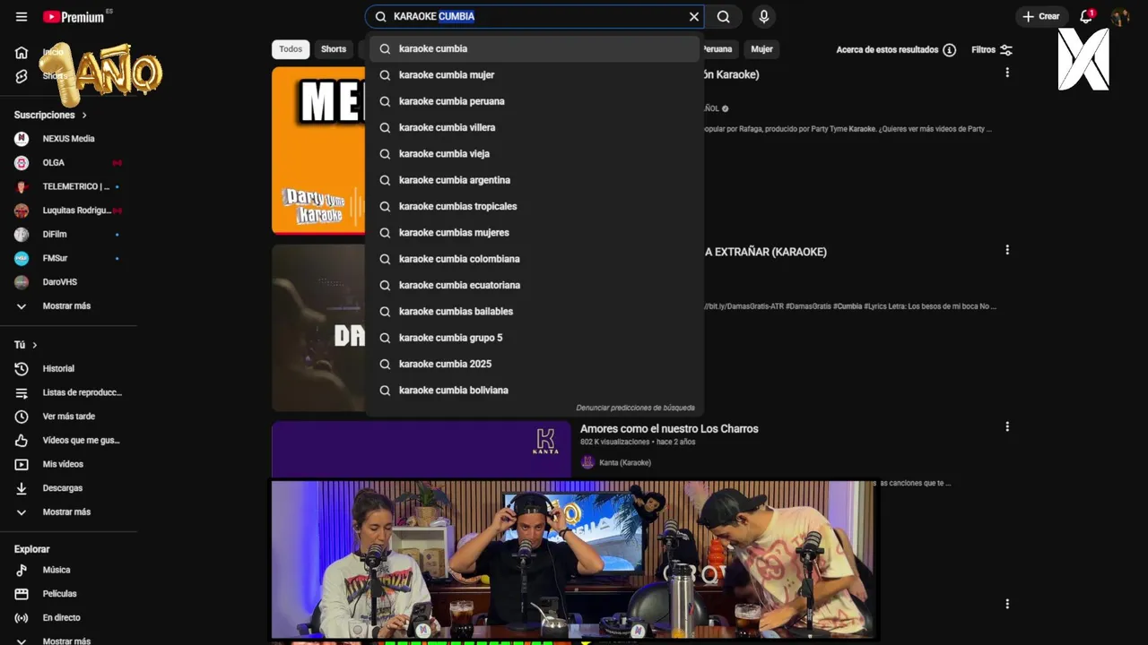
Task: Click 'Denunciar predicciones de búsqueda' link
Action: [x=635, y=408]
